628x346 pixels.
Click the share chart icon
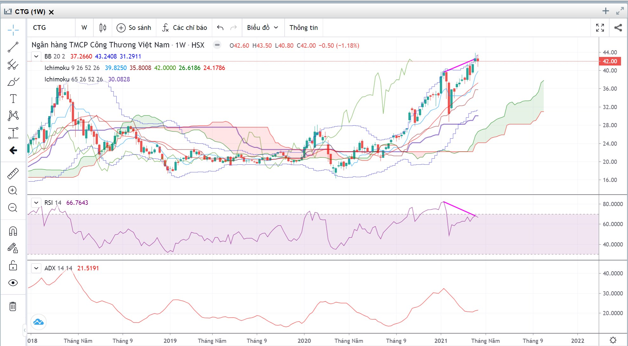point(618,28)
